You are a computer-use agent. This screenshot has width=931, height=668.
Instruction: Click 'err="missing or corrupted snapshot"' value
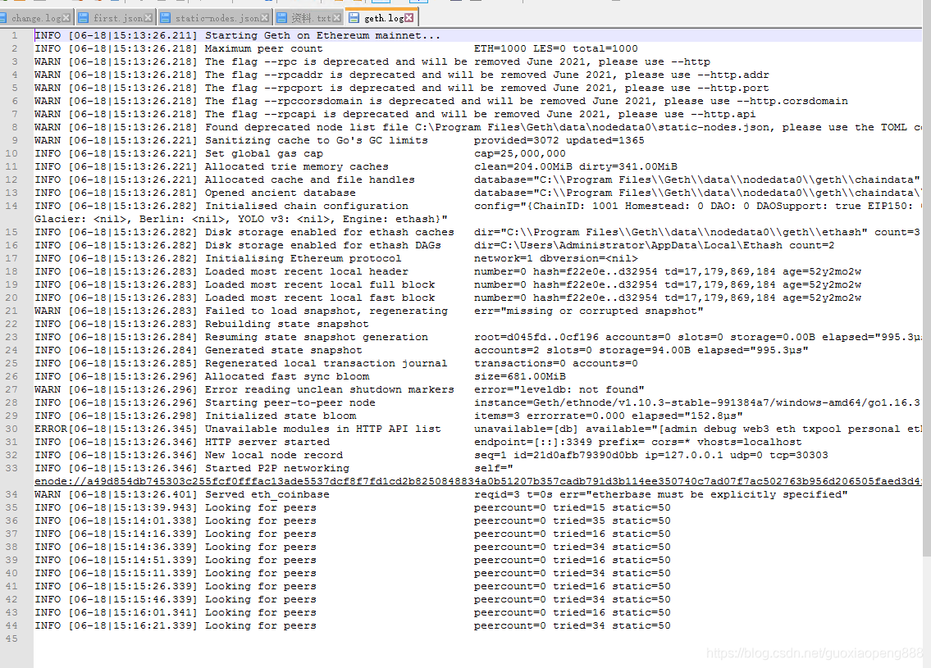(x=588, y=311)
